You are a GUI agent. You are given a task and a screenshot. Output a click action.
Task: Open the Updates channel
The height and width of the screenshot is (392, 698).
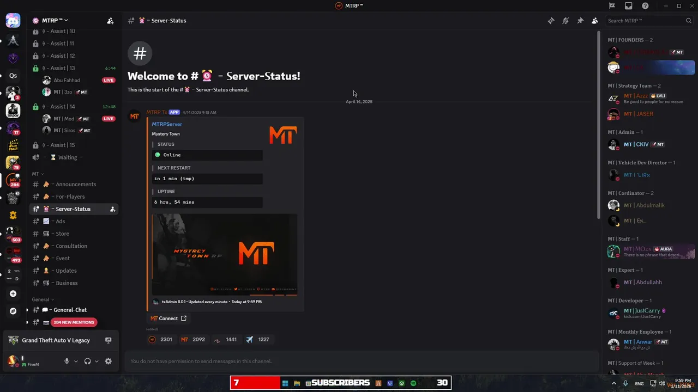[x=74, y=271]
